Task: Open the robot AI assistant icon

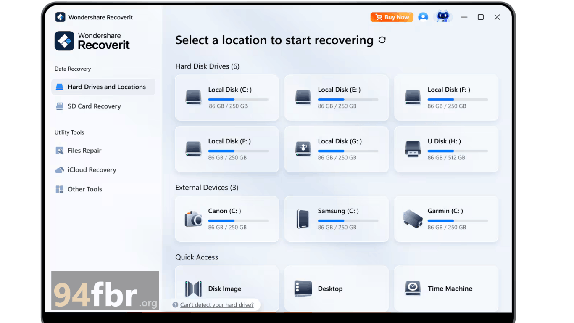Action: 443,16
